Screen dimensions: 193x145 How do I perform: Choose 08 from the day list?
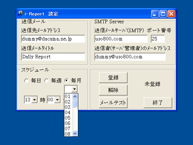tap(68, 134)
